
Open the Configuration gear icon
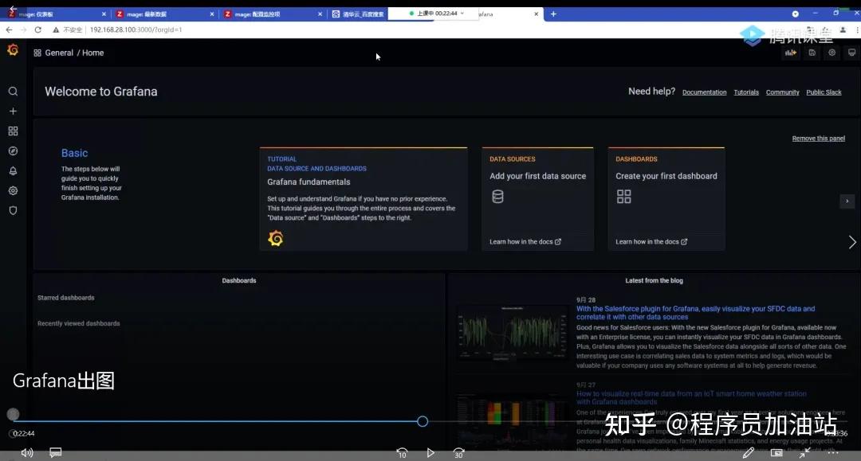tap(13, 190)
